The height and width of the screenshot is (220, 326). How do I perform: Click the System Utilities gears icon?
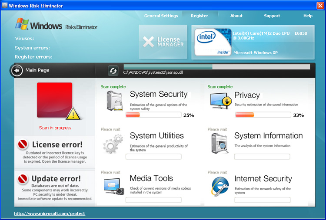(113, 144)
